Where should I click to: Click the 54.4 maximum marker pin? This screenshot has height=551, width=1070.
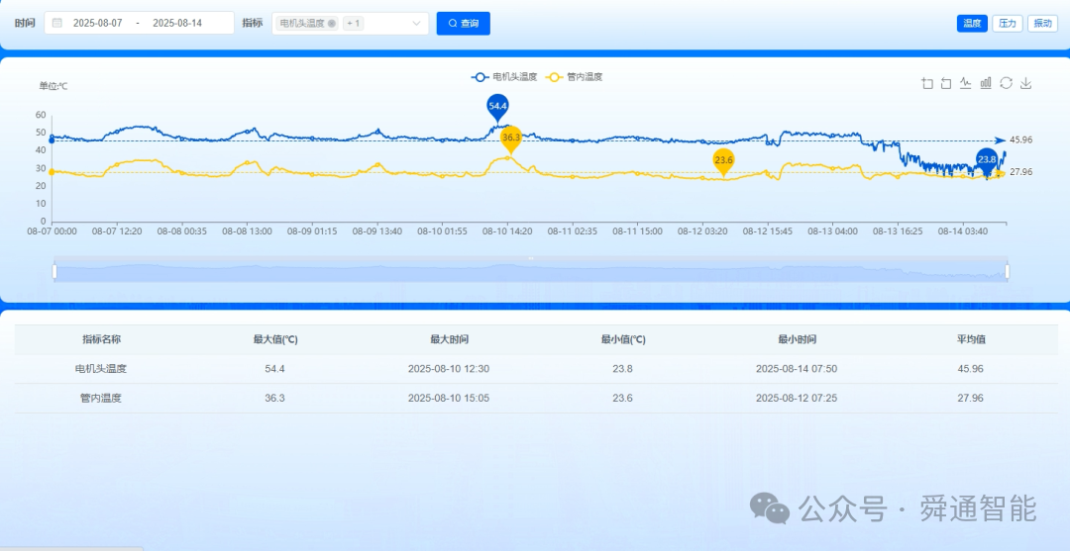coord(497,107)
